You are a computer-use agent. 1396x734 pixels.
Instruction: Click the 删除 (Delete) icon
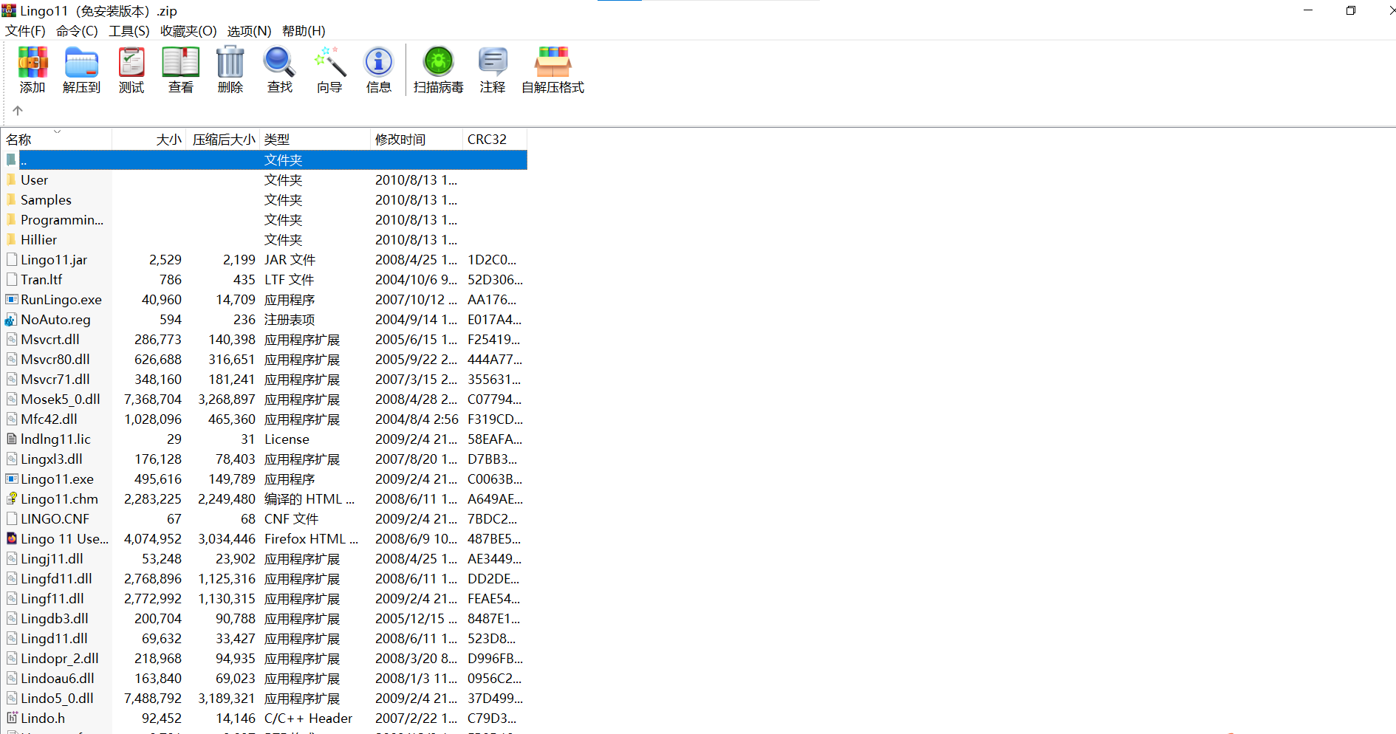tap(230, 70)
